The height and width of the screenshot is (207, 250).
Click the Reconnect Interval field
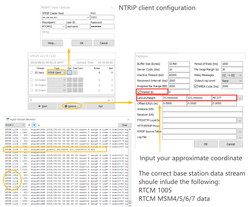point(179,81)
